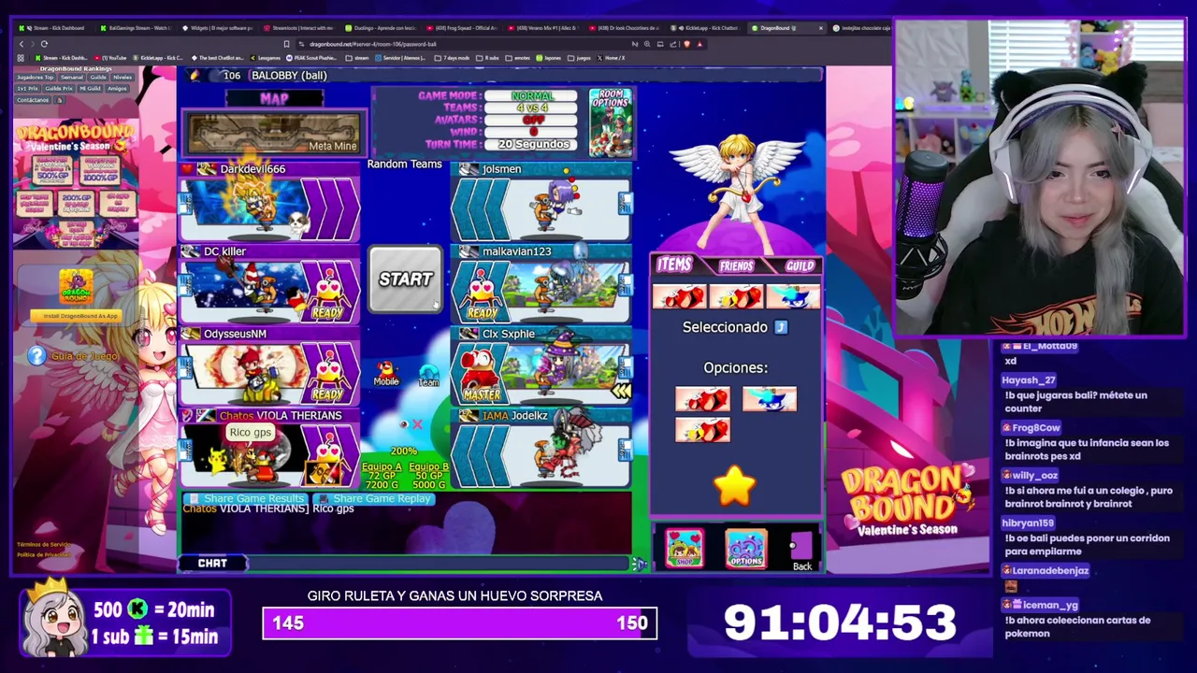This screenshot has height=673, width=1197.
Task: Open the Guilds ranking button
Action: [97, 78]
